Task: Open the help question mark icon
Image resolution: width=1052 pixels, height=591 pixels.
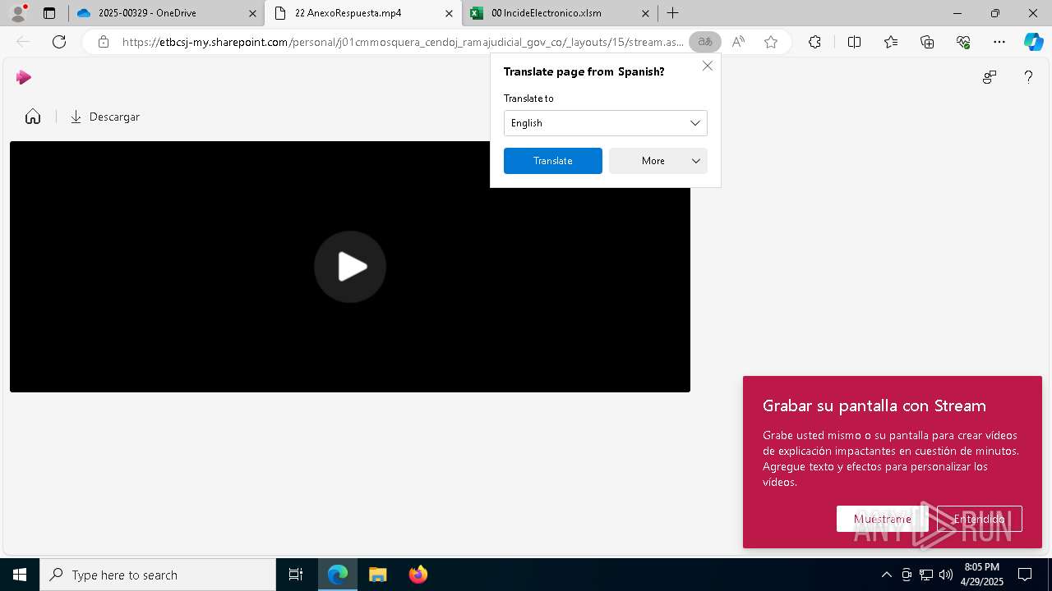Action: click(x=1028, y=77)
